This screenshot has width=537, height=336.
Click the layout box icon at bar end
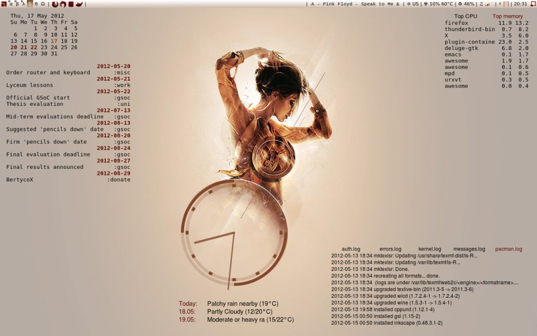533,4
